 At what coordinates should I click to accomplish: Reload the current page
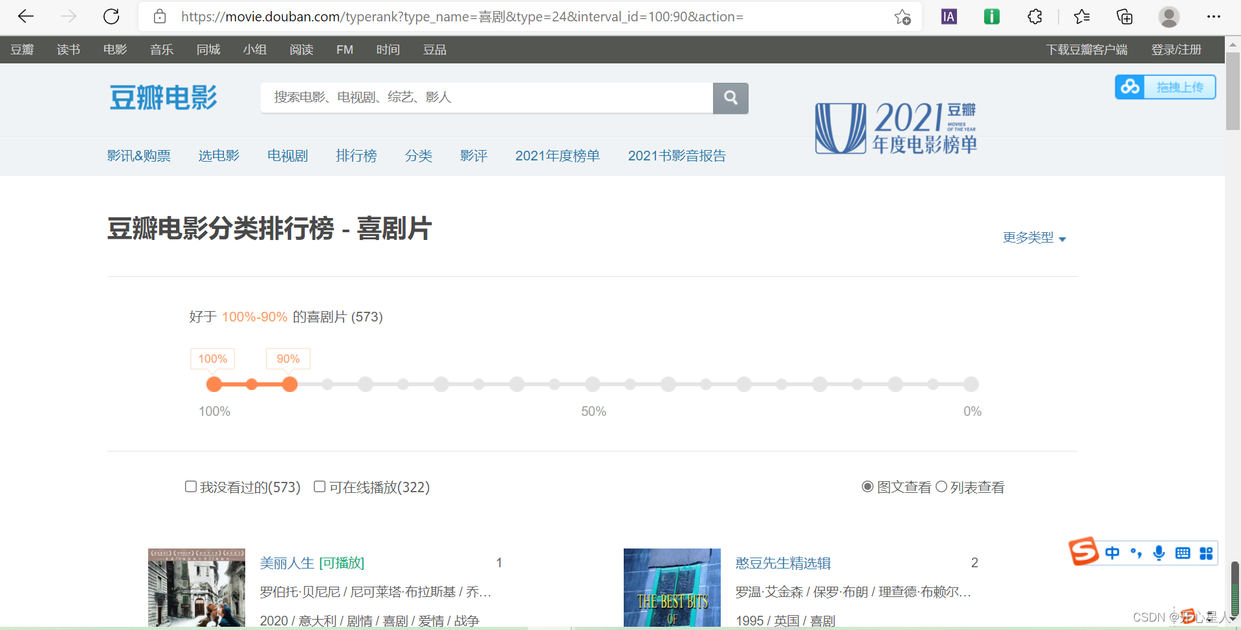[x=111, y=17]
